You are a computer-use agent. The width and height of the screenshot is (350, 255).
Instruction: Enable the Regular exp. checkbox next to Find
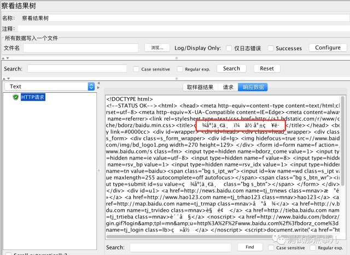point(313,248)
